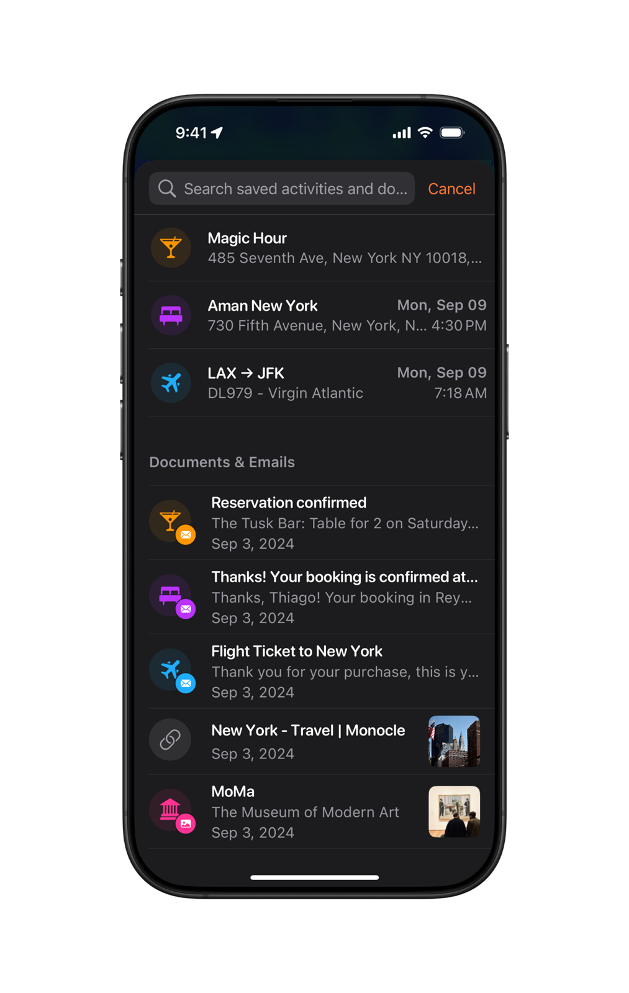Open the MoMa gallery photo thumbnail
Viewport: 629px width, 993px height.
[x=454, y=812]
